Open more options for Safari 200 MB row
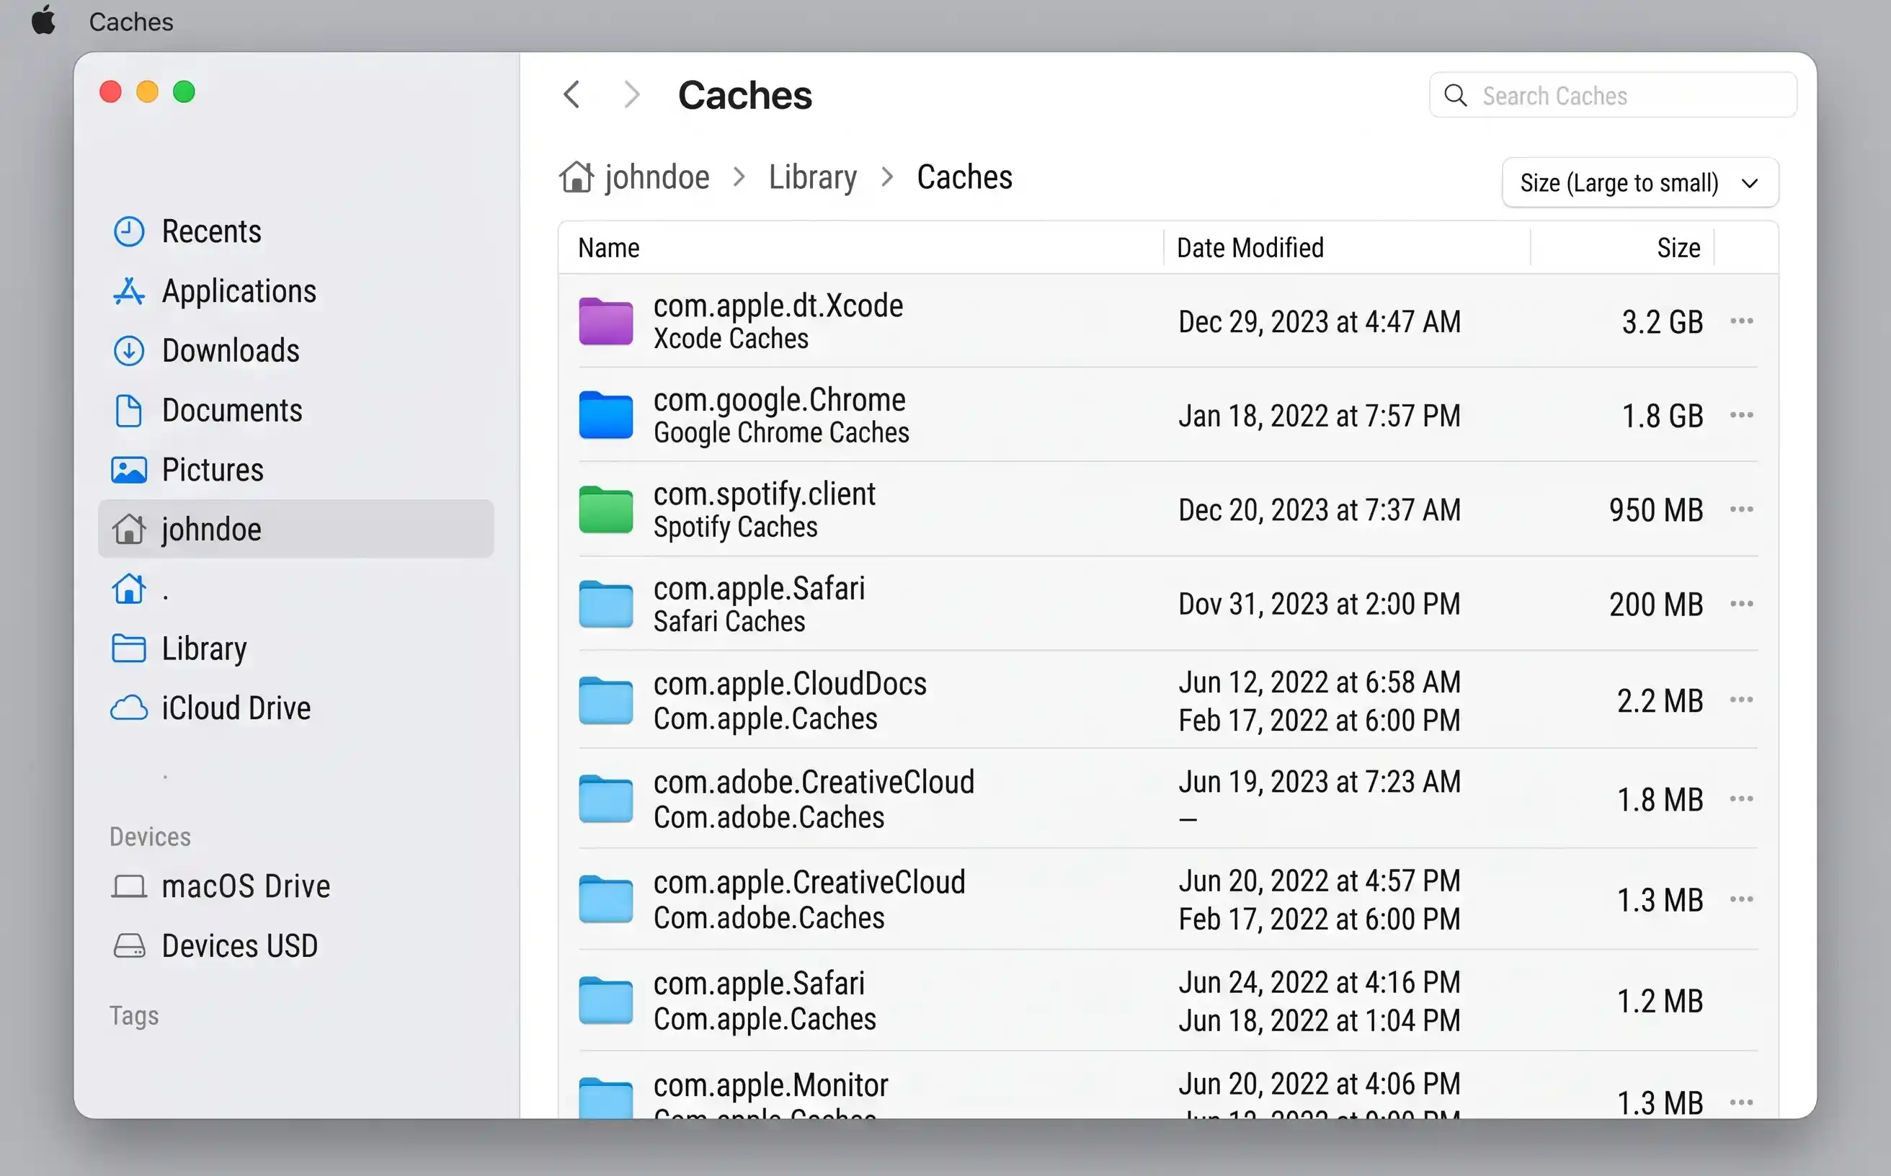Screen dimensions: 1891x1176 1742,605
